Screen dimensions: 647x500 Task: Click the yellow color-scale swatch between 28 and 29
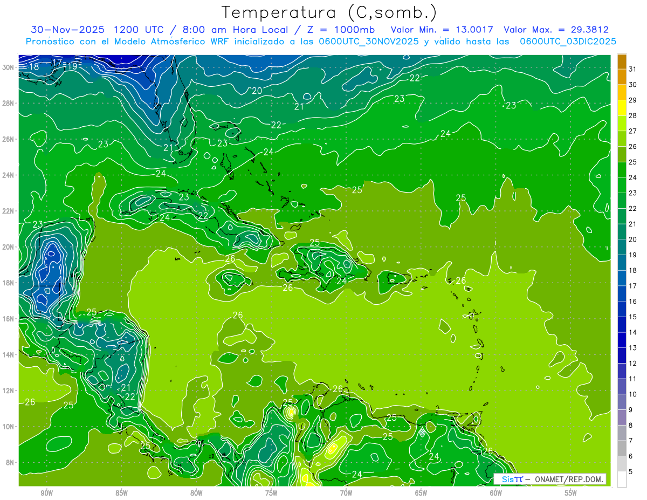[x=622, y=108]
